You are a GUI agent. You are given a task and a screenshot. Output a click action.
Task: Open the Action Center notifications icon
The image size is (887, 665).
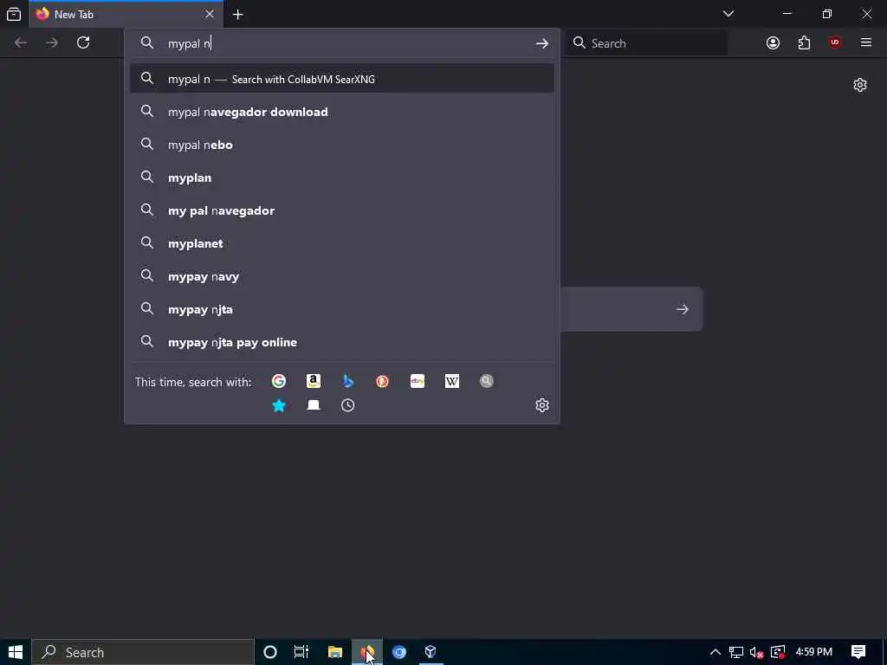click(858, 652)
